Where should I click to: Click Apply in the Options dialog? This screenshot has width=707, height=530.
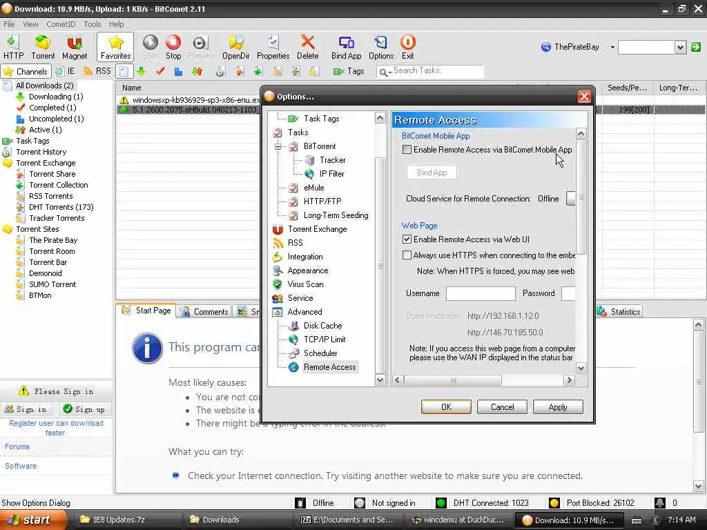(x=558, y=407)
